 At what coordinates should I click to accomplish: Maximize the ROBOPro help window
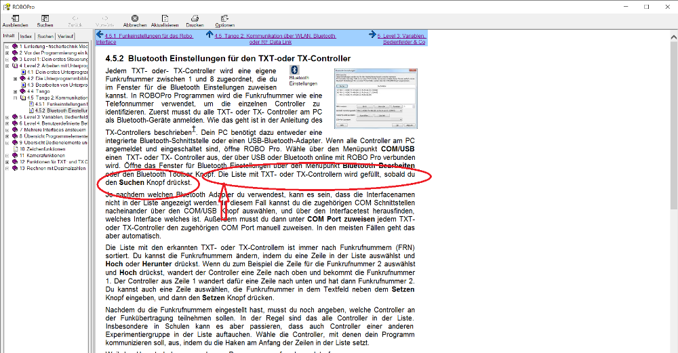(x=646, y=7)
